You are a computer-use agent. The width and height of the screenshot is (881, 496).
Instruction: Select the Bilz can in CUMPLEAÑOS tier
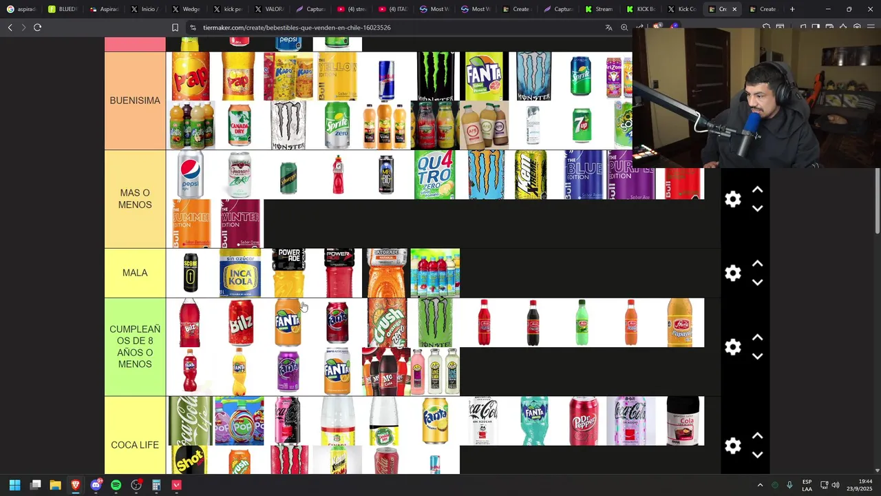pos(240,322)
